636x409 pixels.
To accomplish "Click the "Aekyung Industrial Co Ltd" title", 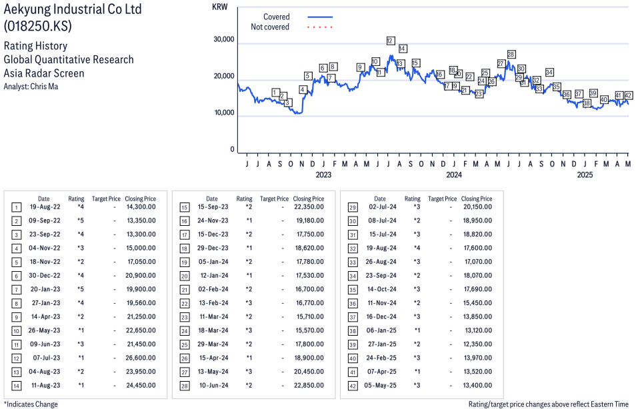I will (73, 9).
